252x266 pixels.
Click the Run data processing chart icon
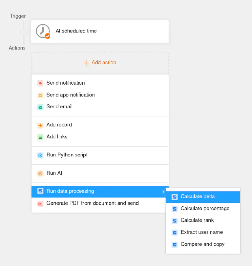click(41, 191)
